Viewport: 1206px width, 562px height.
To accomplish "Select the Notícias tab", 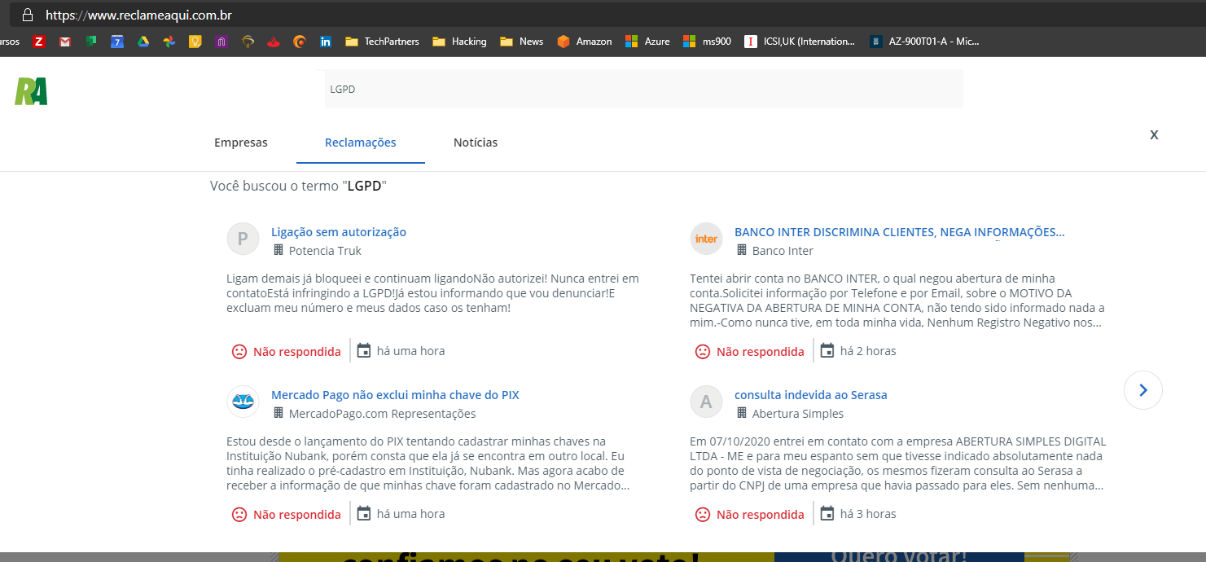I will (x=476, y=143).
